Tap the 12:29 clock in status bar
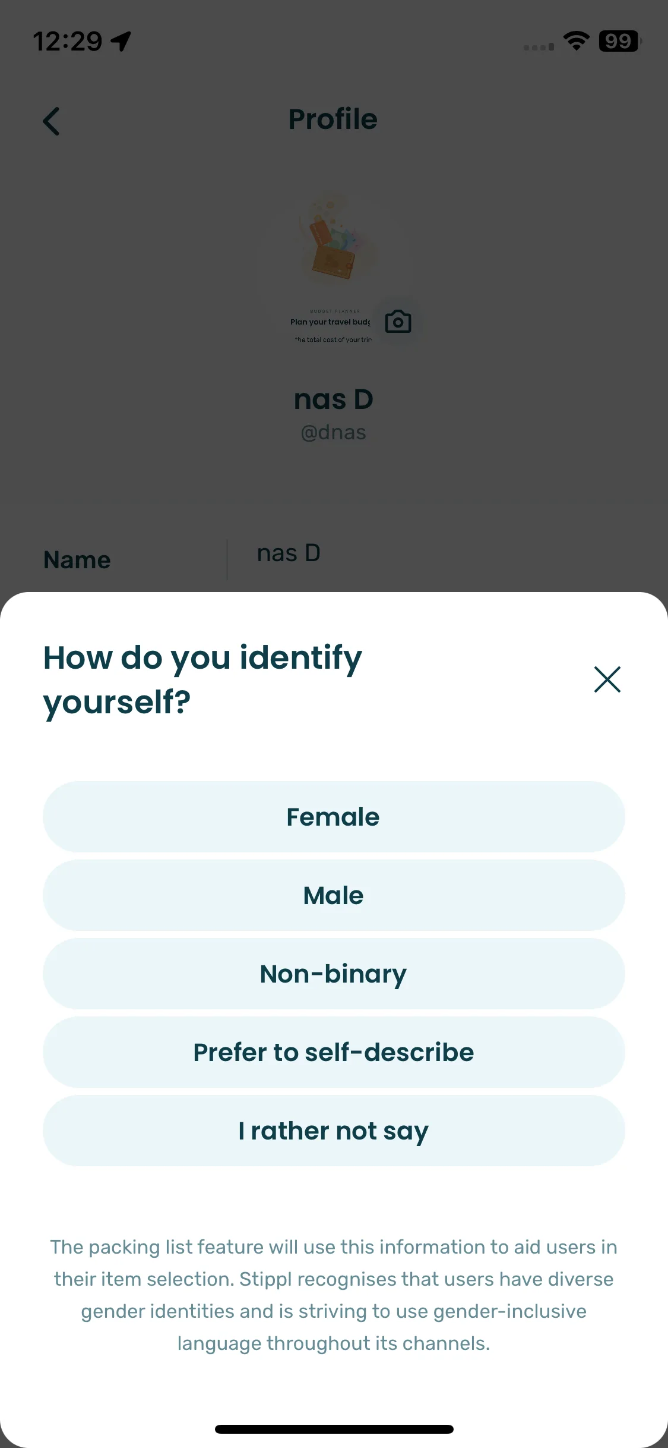The image size is (668, 1448). coord(68,41)
